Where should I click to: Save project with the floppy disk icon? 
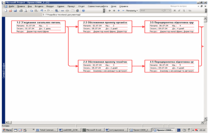(15, 11)
